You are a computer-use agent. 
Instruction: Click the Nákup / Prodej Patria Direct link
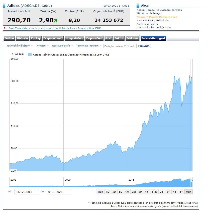pyautogui.click(x=157, y=17)
